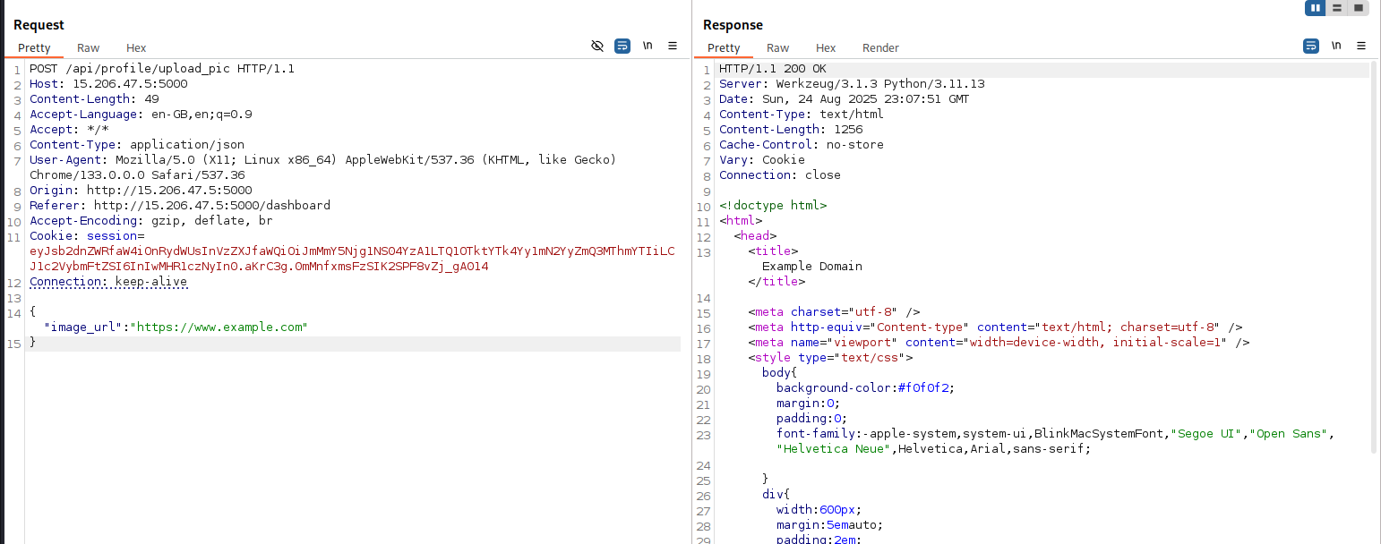Switch to the Raw tab in Request
Image resolution: width=1381 pixels, height=544 pixels.
(88, 48)
